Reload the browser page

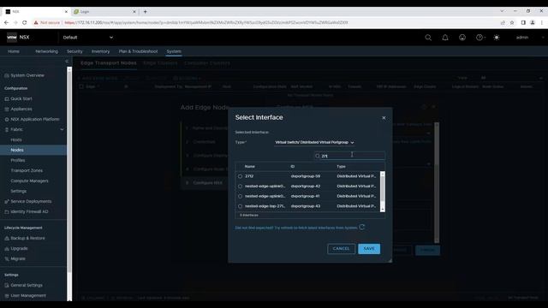24,22
